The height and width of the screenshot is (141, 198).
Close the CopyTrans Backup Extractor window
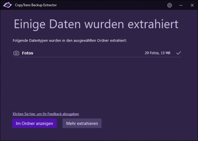(192, 5)
